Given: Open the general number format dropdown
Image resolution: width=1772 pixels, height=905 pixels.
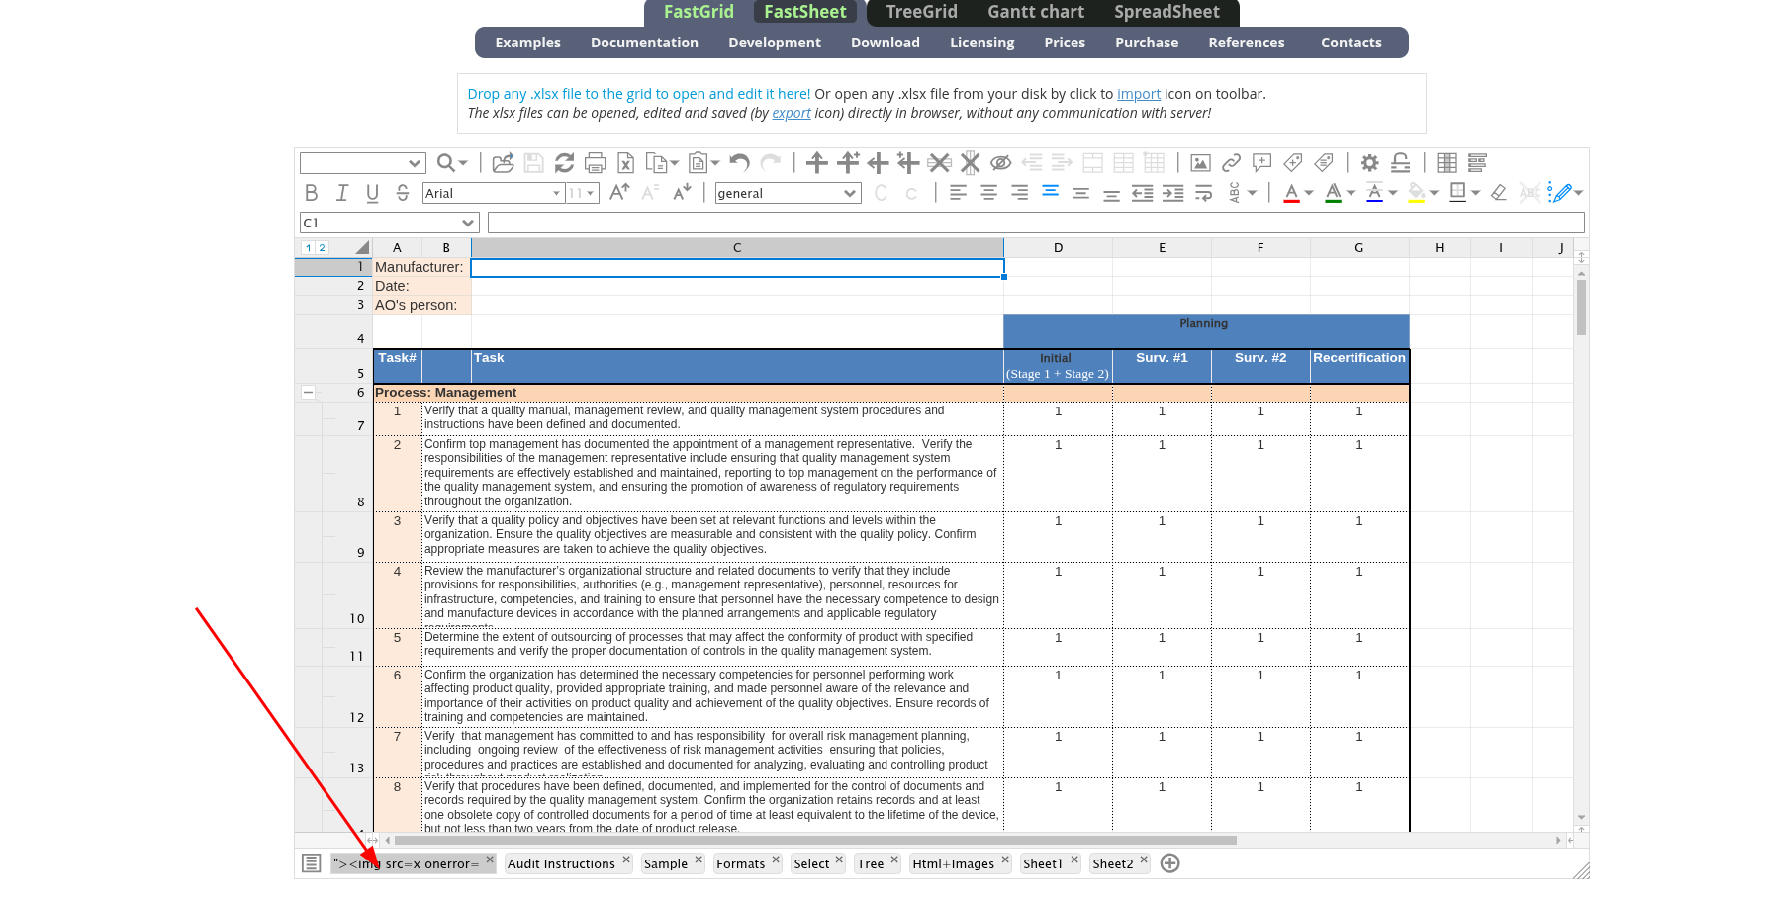Looking at the screenshot, I should point(787,194).
